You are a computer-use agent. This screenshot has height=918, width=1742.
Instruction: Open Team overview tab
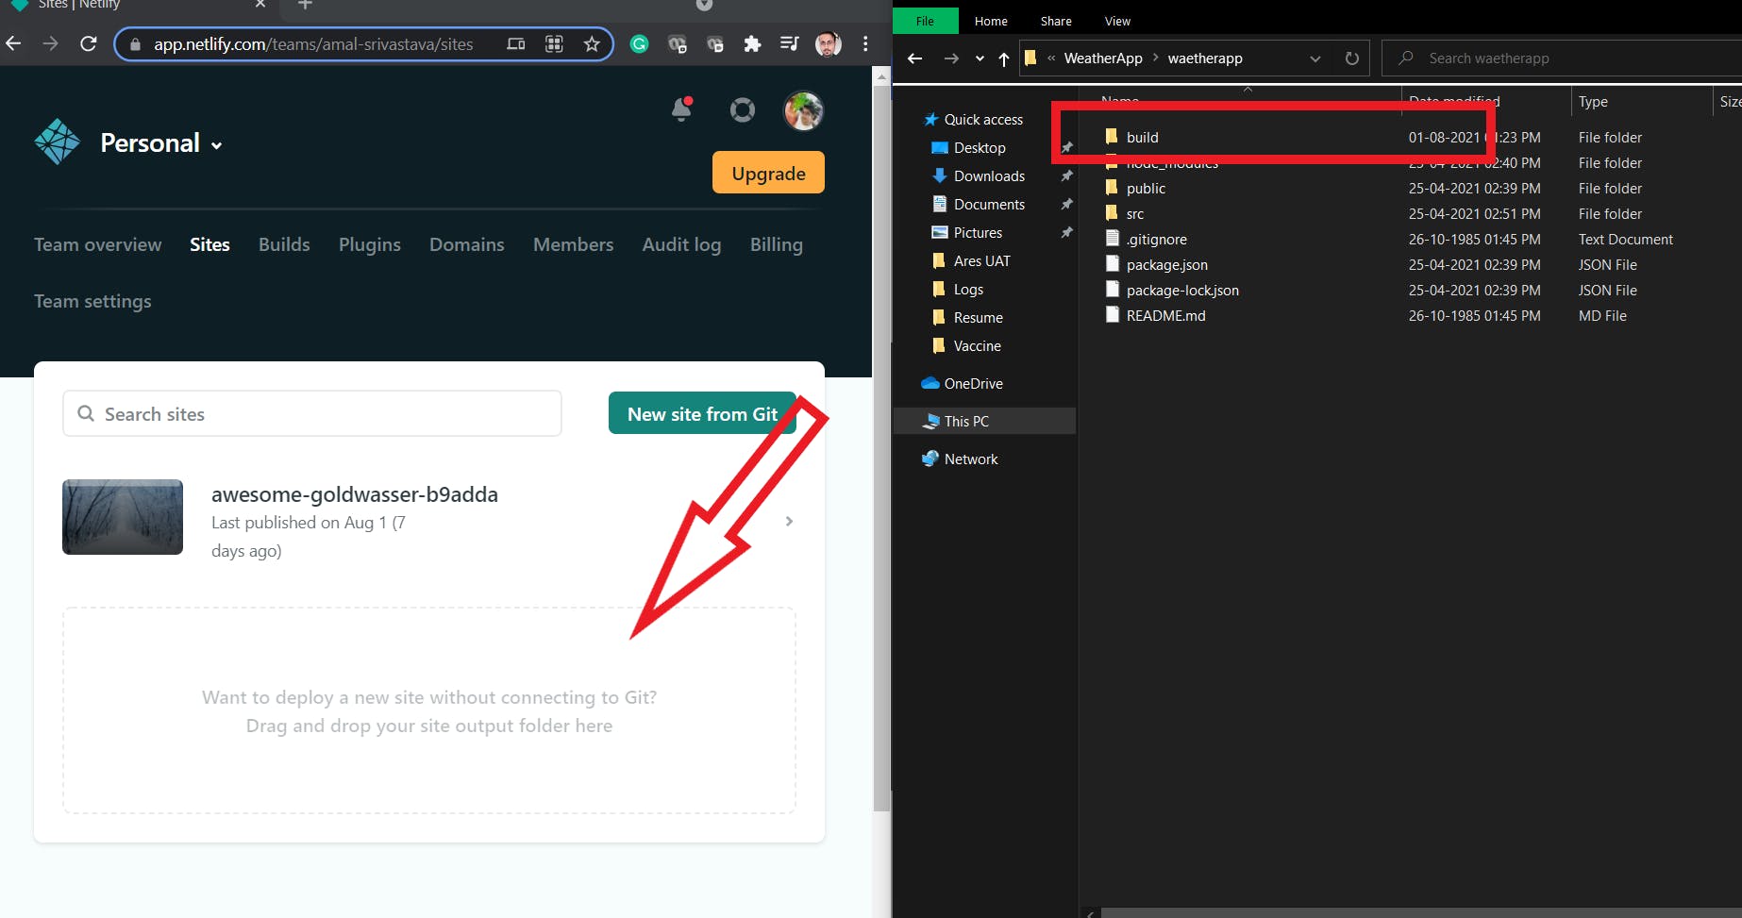point(98,244)
